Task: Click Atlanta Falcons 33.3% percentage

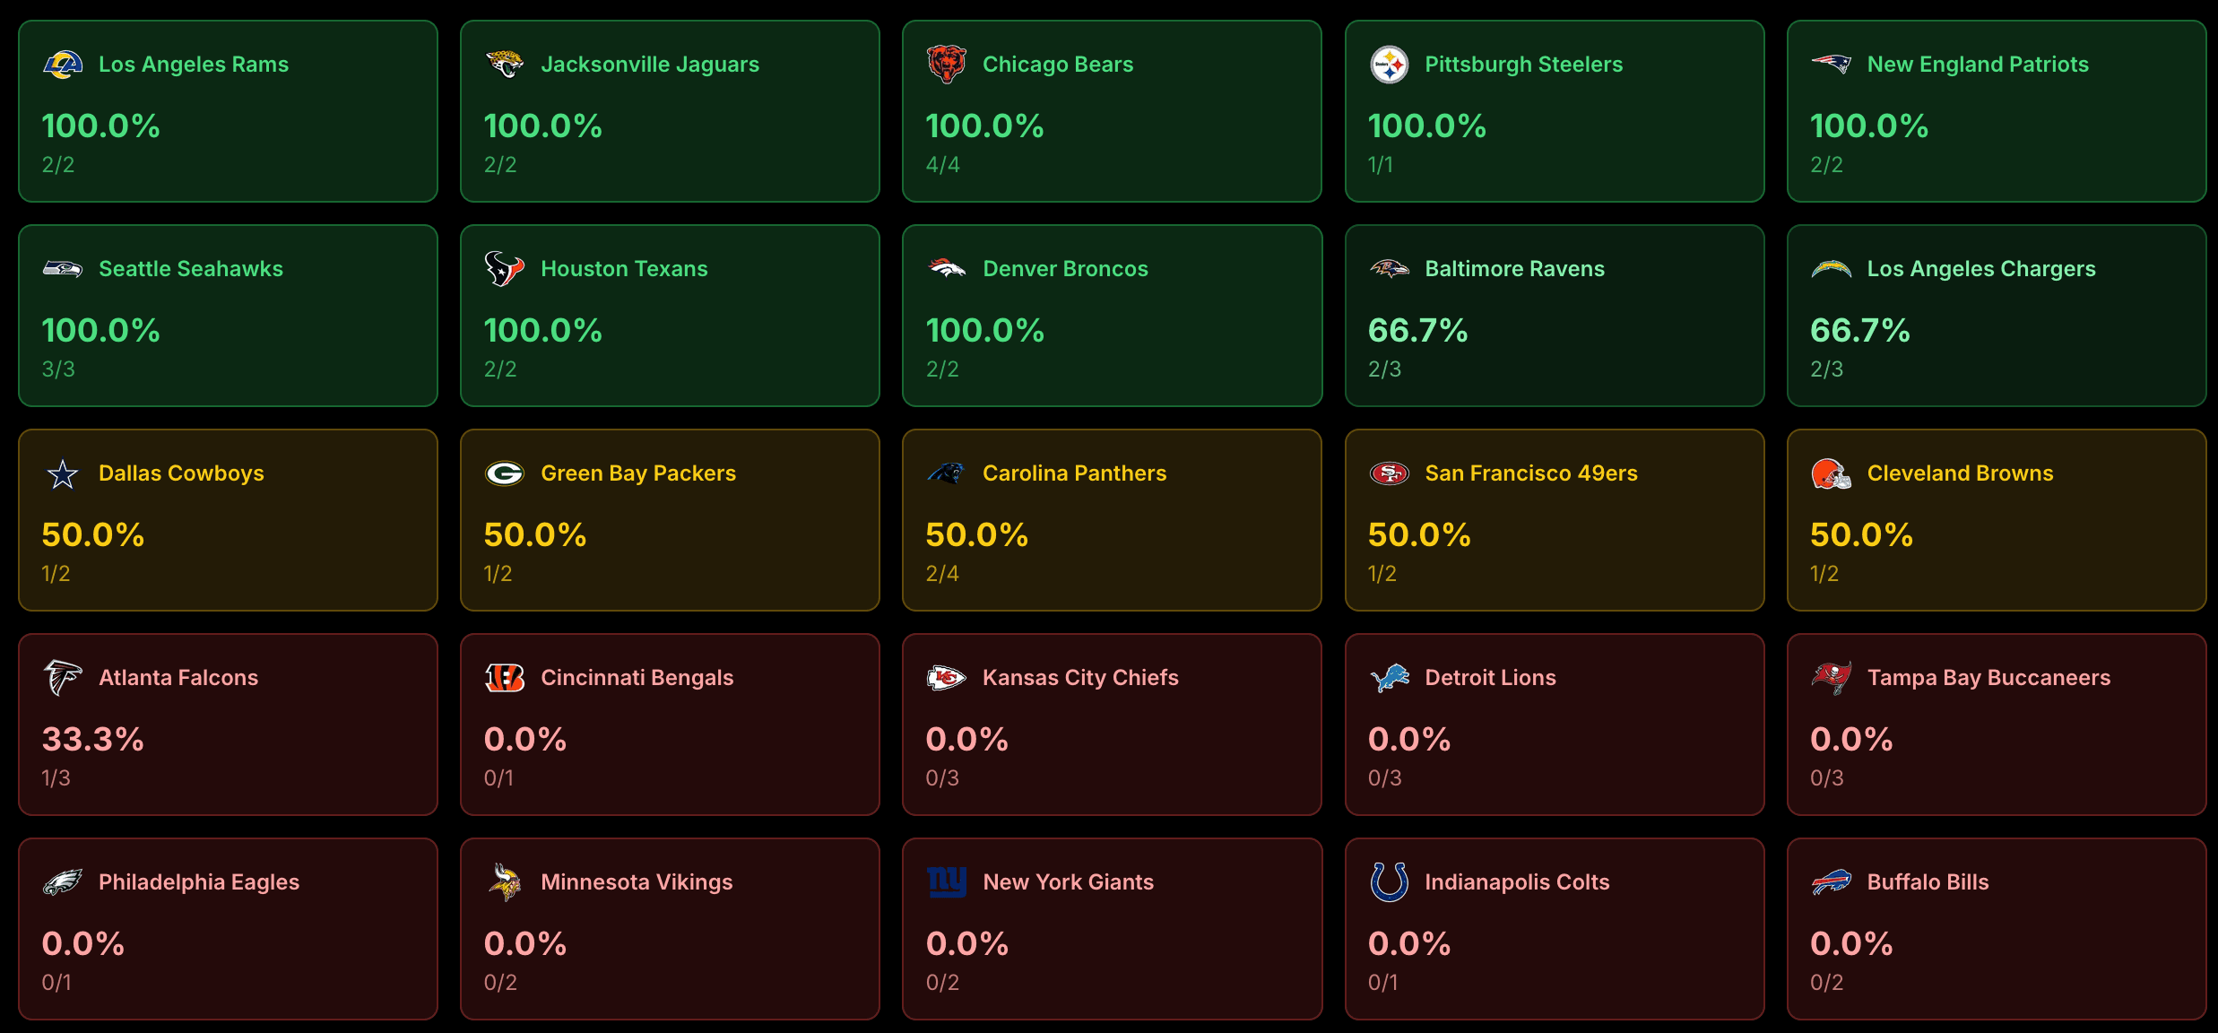Action: (92, 740)
